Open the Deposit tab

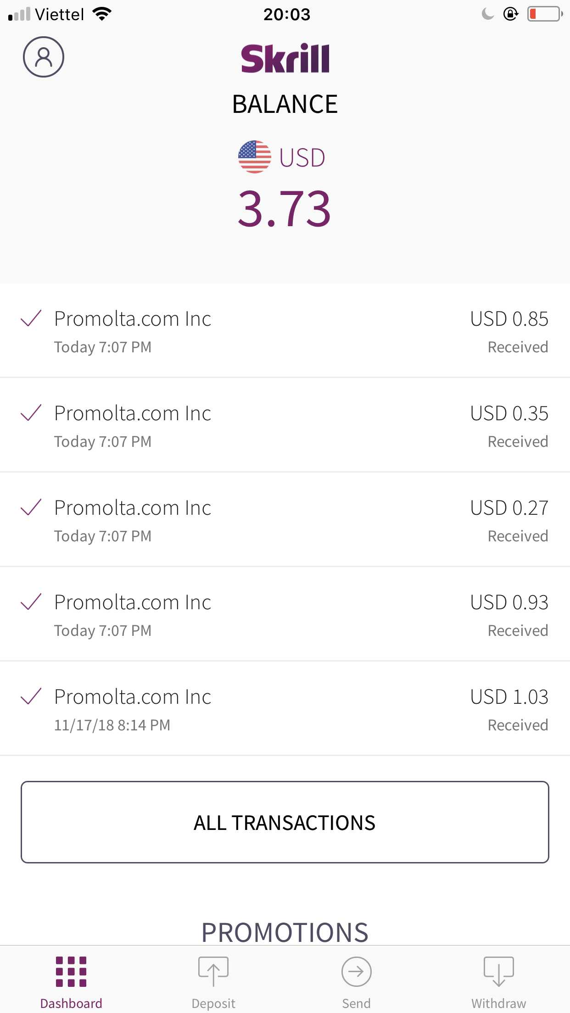(x=213, y=982)
